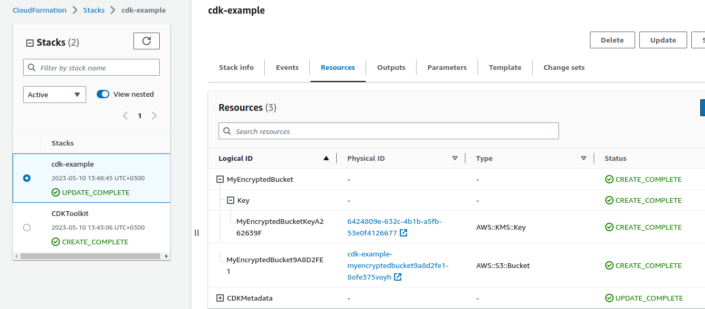Click CDKToolkit CREATE_COMPLETE stack status
Image resolution: width=705 pixels, height=309 pixels.
pyautogui.click(x=90, y=242)
